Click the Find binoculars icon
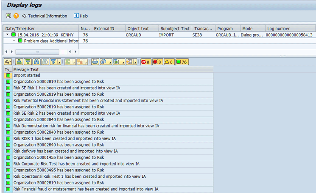The image size is (316, 193). point(36,62)
